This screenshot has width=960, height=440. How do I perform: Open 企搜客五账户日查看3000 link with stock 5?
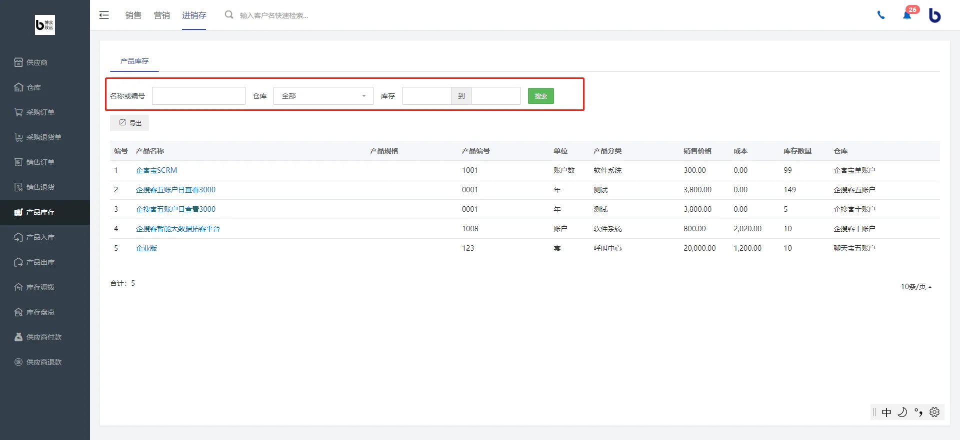[175, 209]
